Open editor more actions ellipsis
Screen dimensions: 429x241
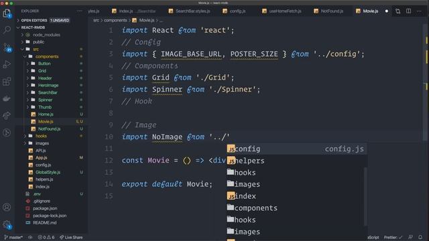pyautogui.click(x=419, y=11)
